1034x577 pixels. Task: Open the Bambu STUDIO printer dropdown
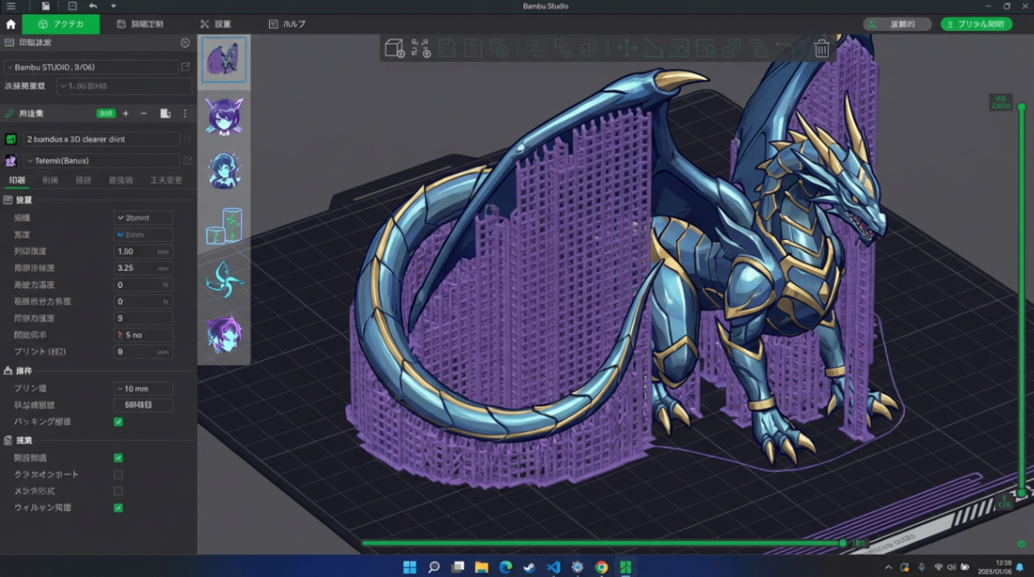(90, 67)
